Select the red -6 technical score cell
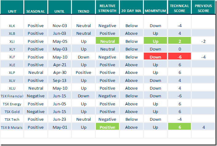The width and height of the screenshot is (217, 146). (x=180, y=57)
